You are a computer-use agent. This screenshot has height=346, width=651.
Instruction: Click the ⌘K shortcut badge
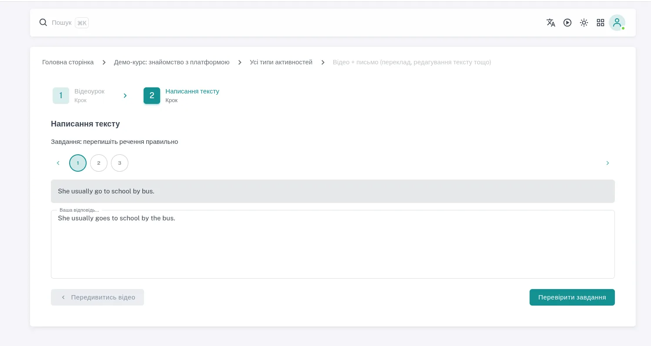tap(82, 23)
